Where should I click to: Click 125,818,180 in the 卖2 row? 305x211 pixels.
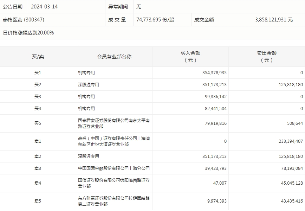[291, 156]
